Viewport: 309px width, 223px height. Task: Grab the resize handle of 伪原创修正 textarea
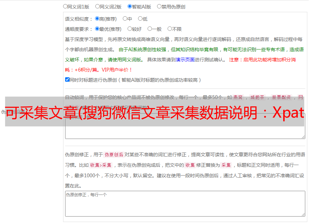[x=303, y=214]
